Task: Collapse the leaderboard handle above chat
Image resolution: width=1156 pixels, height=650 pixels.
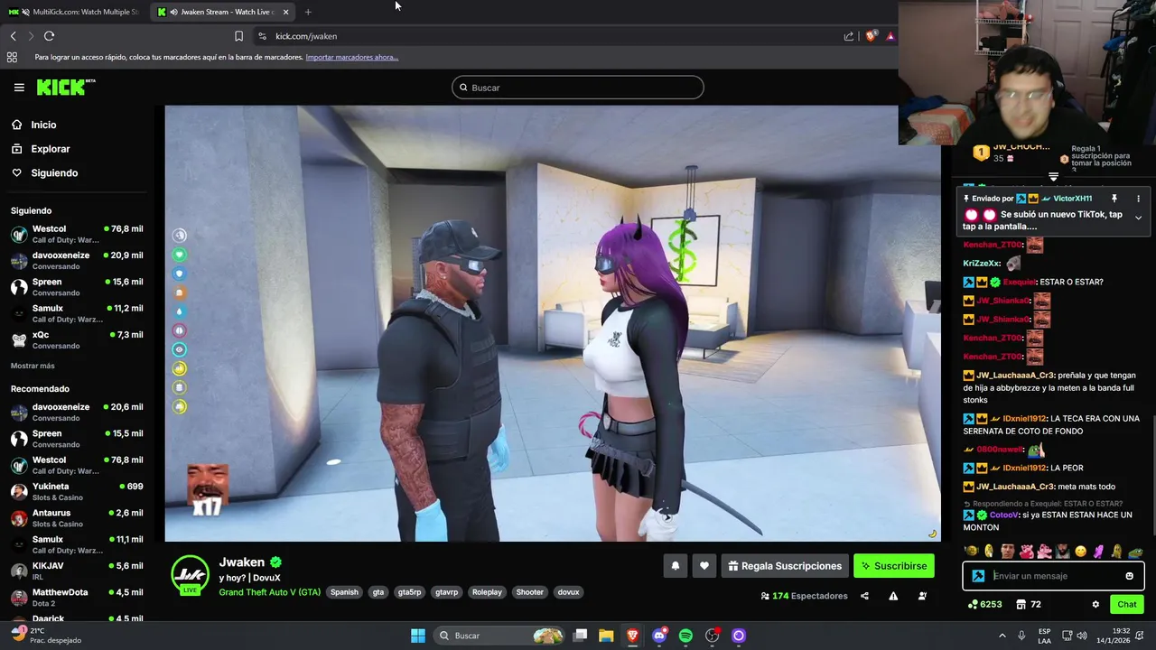Action: click(1053, 176)
